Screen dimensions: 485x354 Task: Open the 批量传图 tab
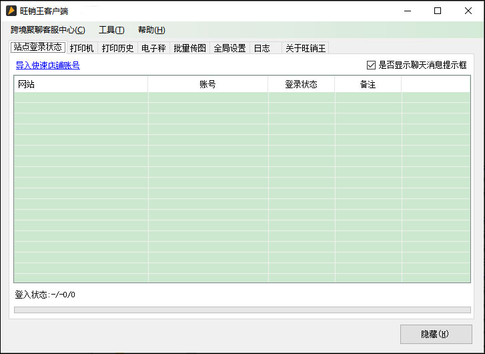pyautogui.click(x=189, y=48)
